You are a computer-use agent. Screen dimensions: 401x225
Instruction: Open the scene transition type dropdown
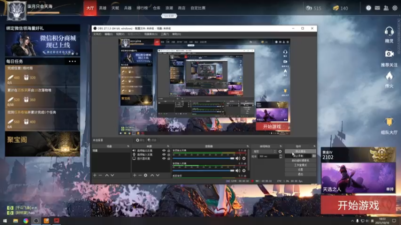coord(264,151)
